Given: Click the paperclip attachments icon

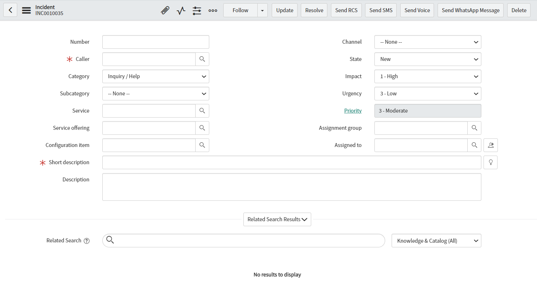Looking at the screenshot, I should pyautogui.click(x=165, y=10).
